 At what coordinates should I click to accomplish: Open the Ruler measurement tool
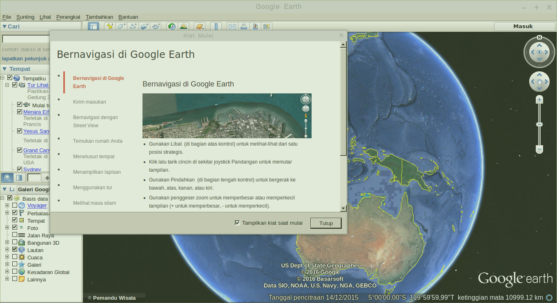point(216,26)
